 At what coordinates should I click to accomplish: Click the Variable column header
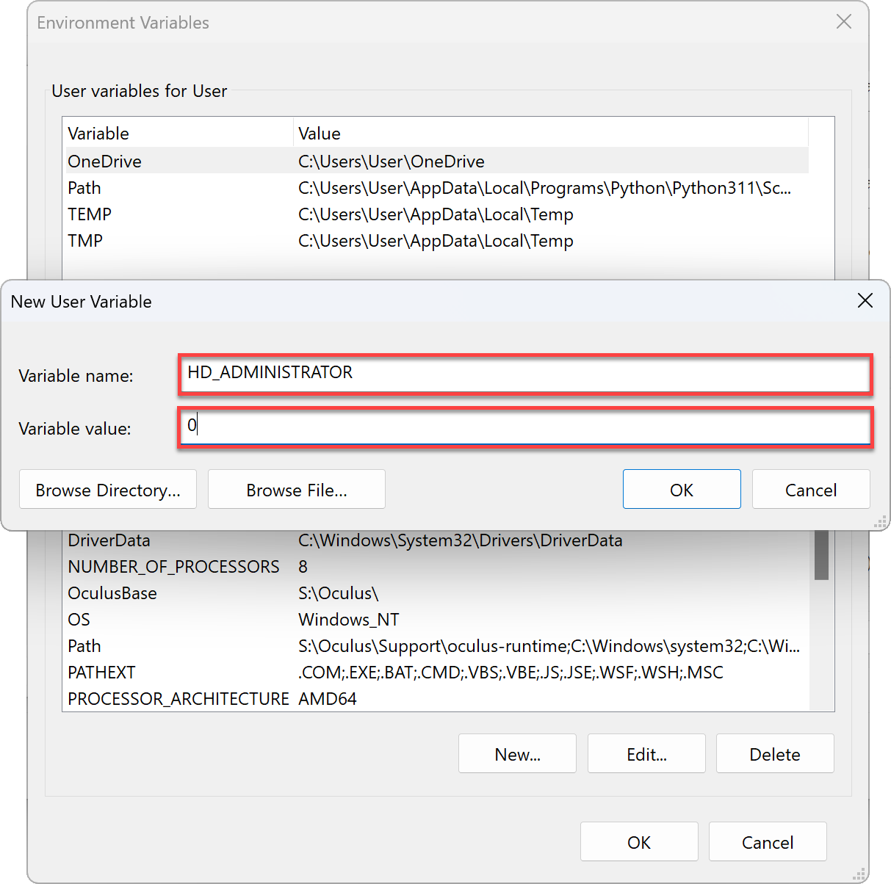click(98, 133)
